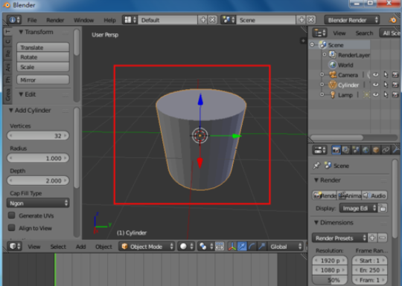Enable the Align to View checkbox
Viewport: 402px width, 286px height.
(11, 227)
